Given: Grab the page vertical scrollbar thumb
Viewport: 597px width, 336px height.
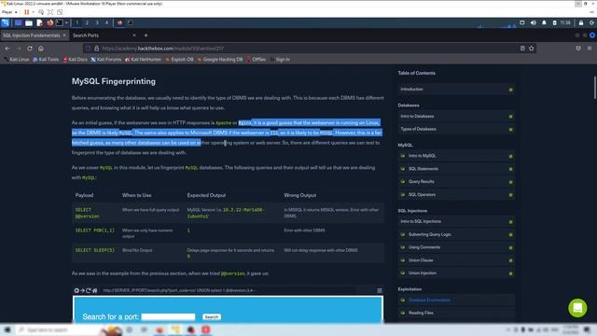Looking at the screenshot, I should tap(594, 88).
